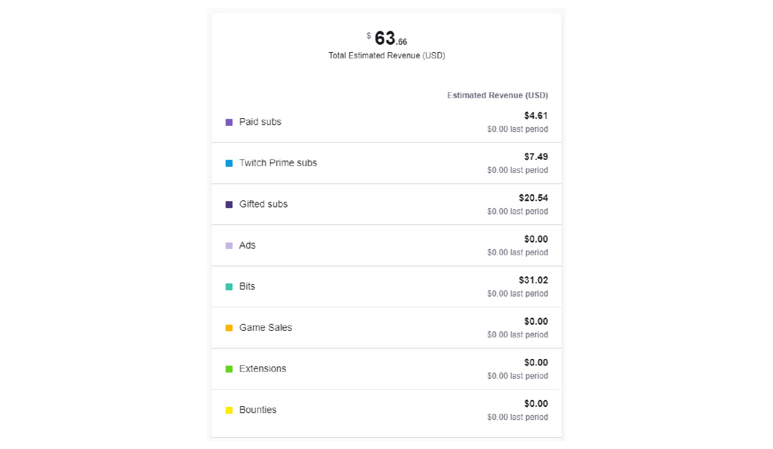Click the dark purple Gifted subs swatch
Screen dimensions: 773x449
tap(229, 205)
